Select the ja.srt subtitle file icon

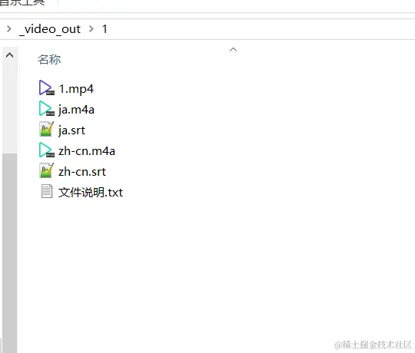(x=47, y=129)
